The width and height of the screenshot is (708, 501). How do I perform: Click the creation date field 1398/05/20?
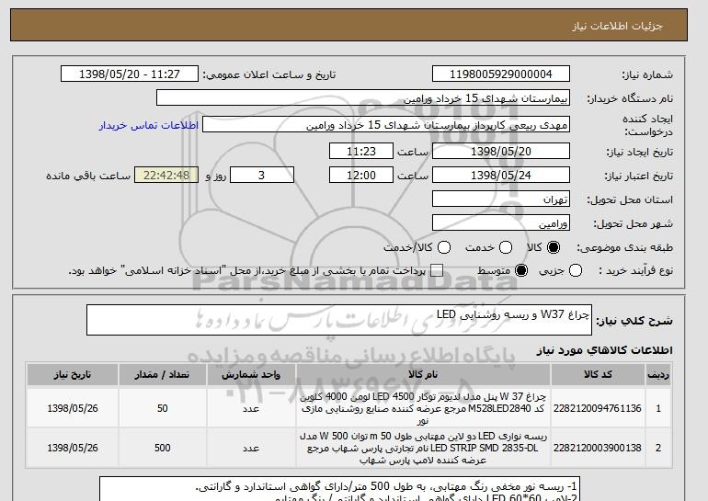tap(501, 151)
